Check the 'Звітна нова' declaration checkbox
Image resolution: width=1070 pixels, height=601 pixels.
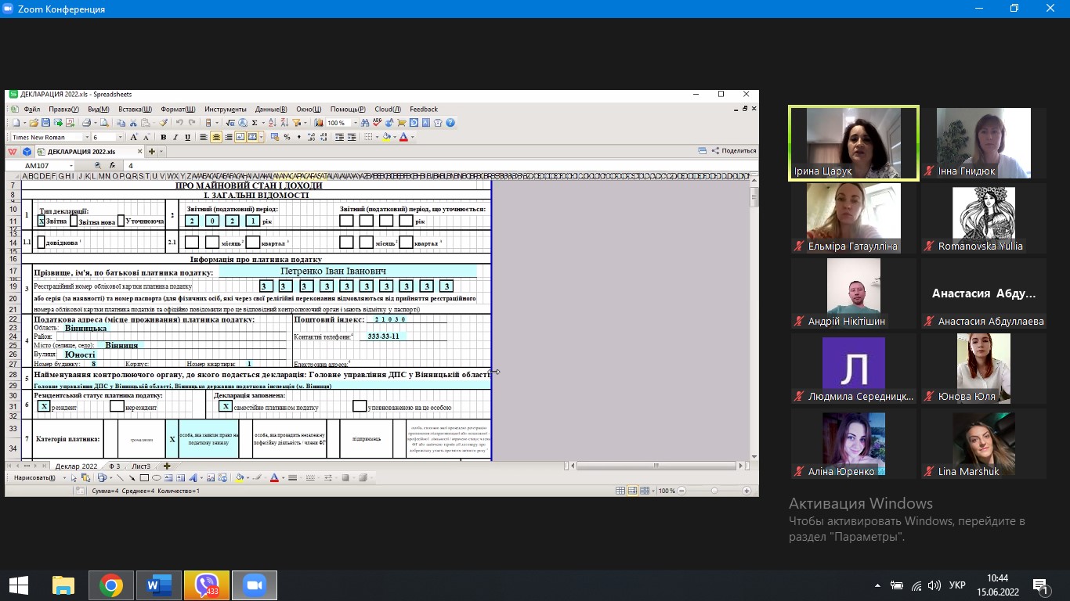click(74, 221)
